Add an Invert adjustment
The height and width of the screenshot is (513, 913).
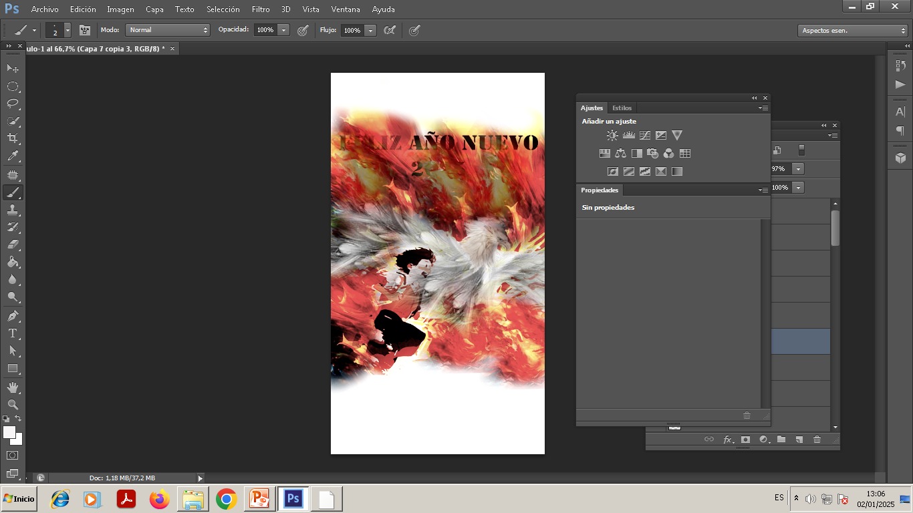(613, 171)
